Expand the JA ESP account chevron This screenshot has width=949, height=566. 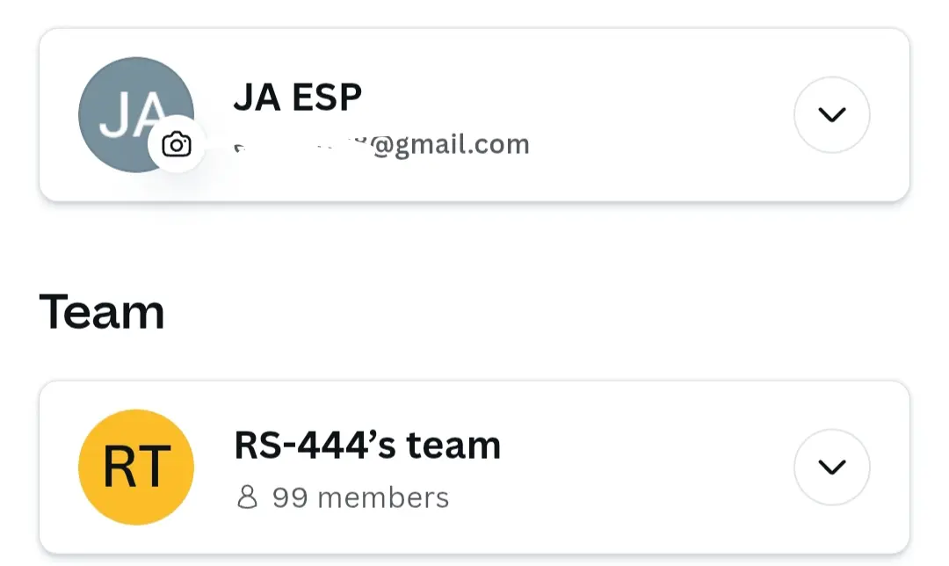click(x=831, y=114)
